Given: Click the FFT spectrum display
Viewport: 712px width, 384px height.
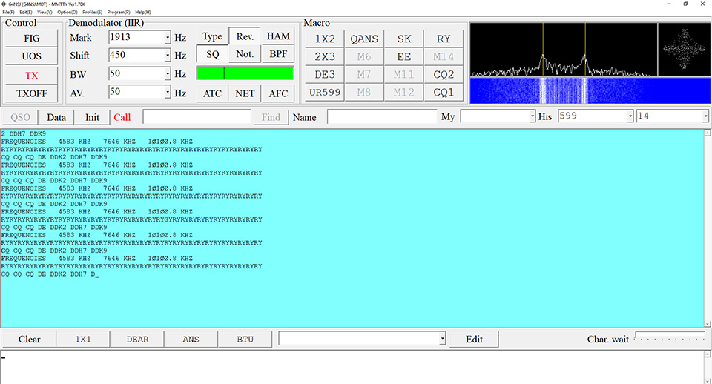Looking at the screenshot, I should (564, 50).
